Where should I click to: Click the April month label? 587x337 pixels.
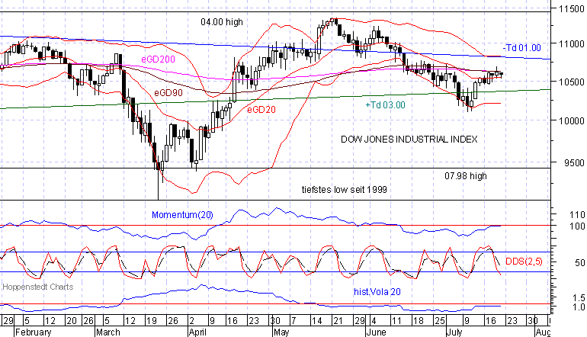point(197,332)
